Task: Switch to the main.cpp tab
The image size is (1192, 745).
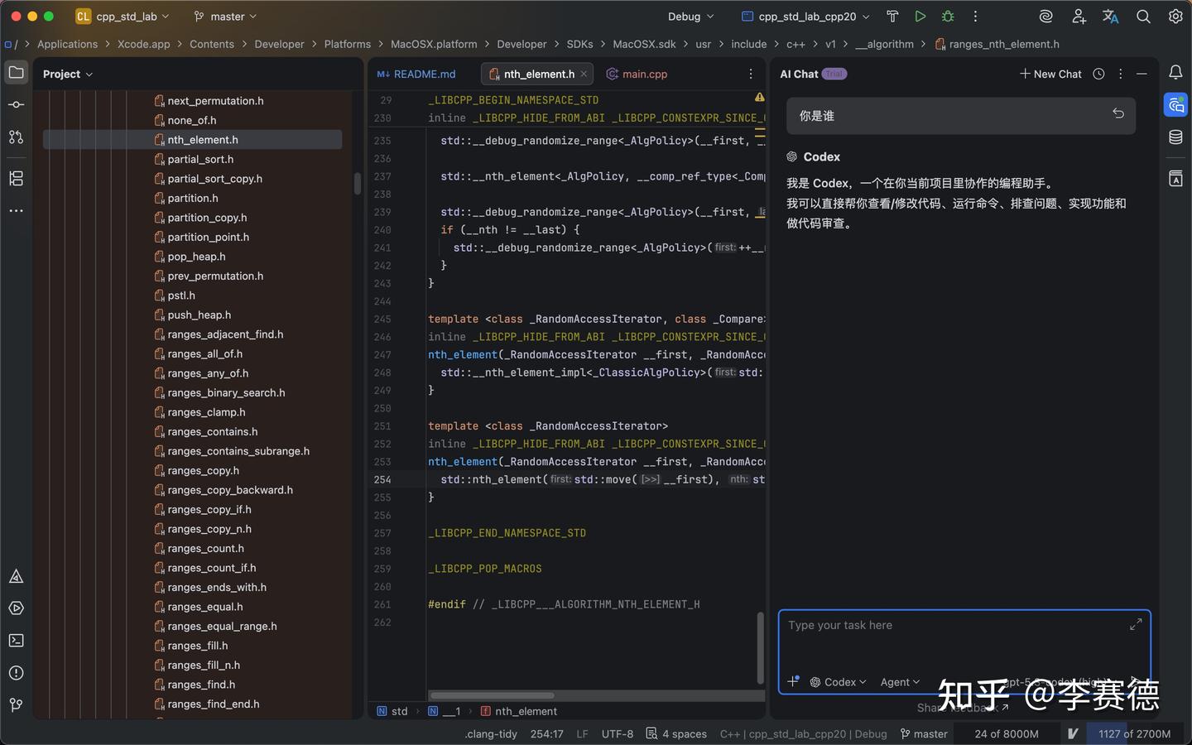Action: 637,74
